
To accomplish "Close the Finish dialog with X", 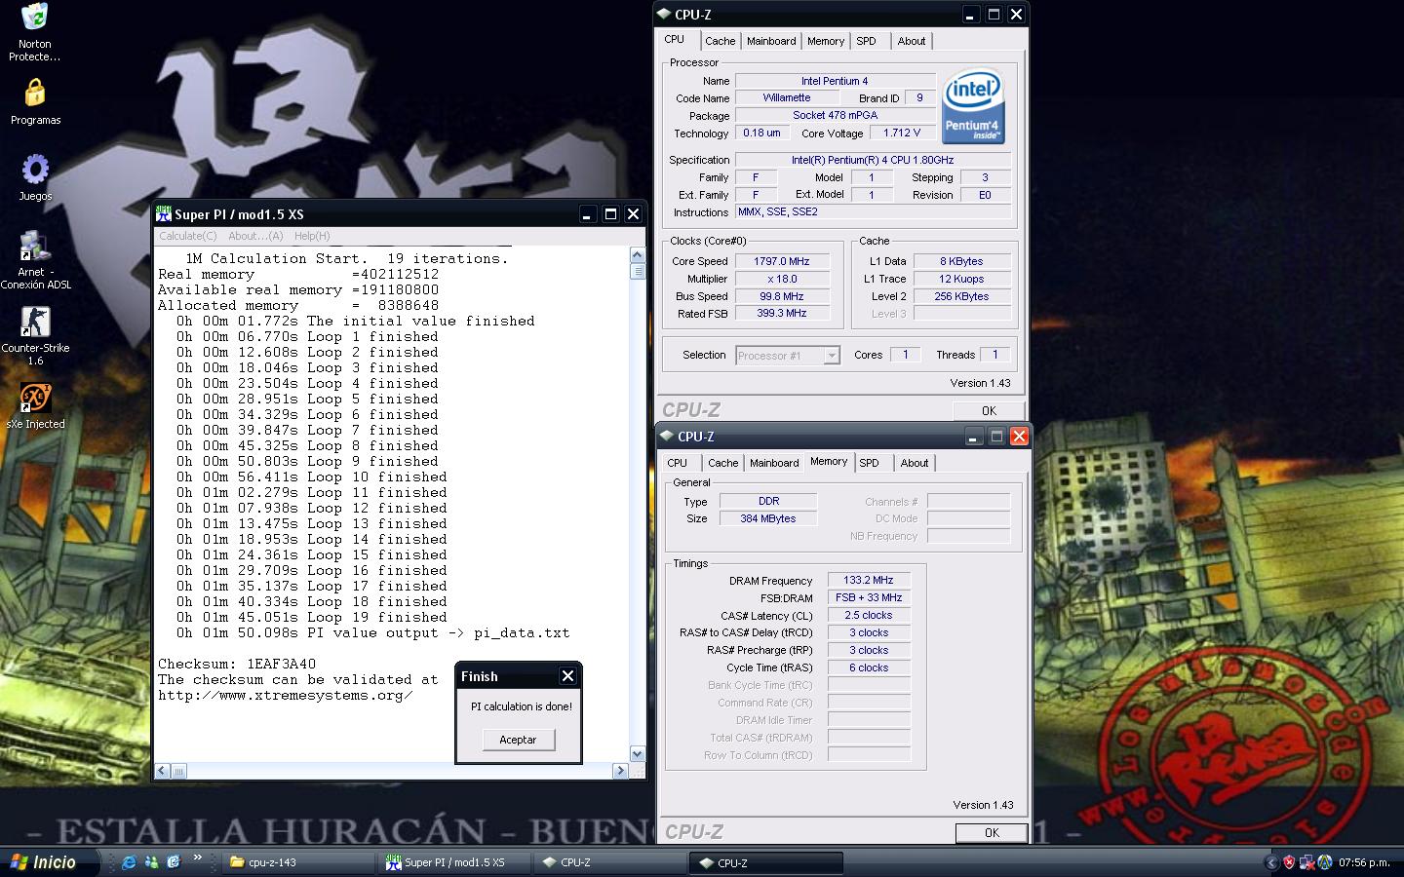I will tap(567, 675).
